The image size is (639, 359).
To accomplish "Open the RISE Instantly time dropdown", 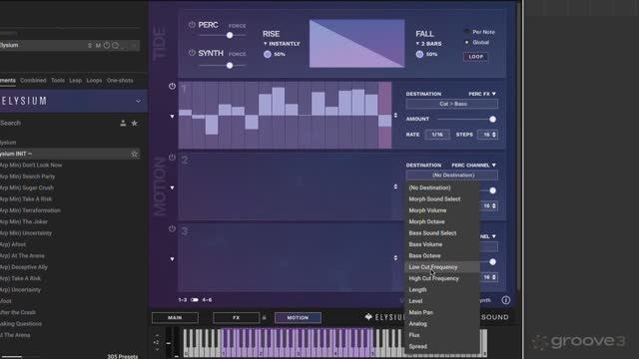I will (x=282, y=44).
